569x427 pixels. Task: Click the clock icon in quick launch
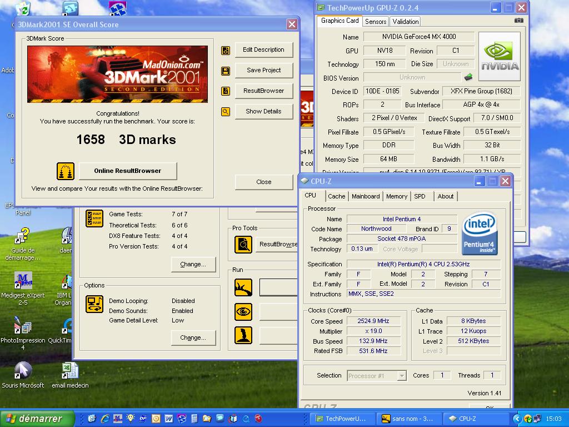point(156,419)
